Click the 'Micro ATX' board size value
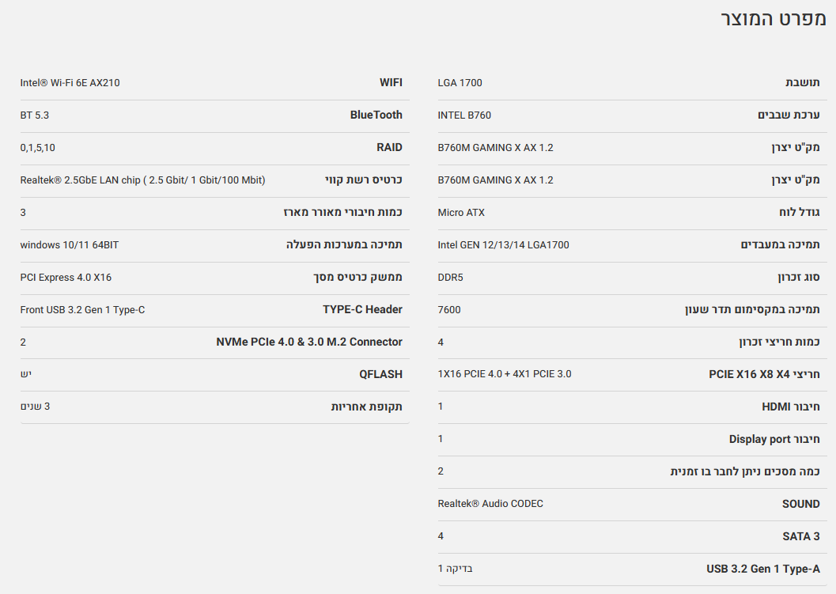Screen dimensions: 836x594 pos(461,212)
